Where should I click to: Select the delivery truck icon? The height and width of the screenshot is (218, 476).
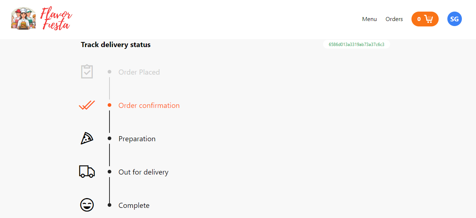[x=87, y=171]
